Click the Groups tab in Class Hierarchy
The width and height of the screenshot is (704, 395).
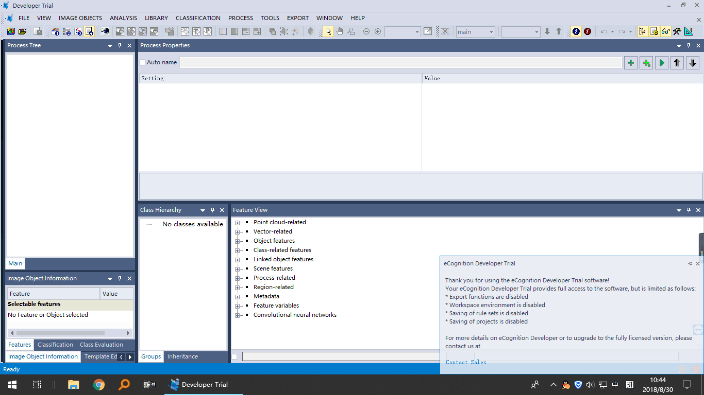(x=151, y=356)
